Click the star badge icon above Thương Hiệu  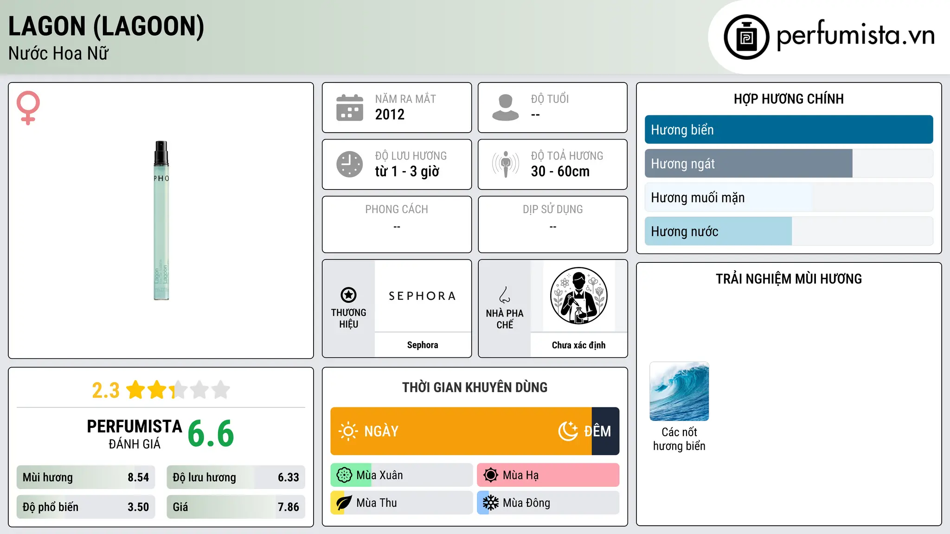(x=348, y=295)
